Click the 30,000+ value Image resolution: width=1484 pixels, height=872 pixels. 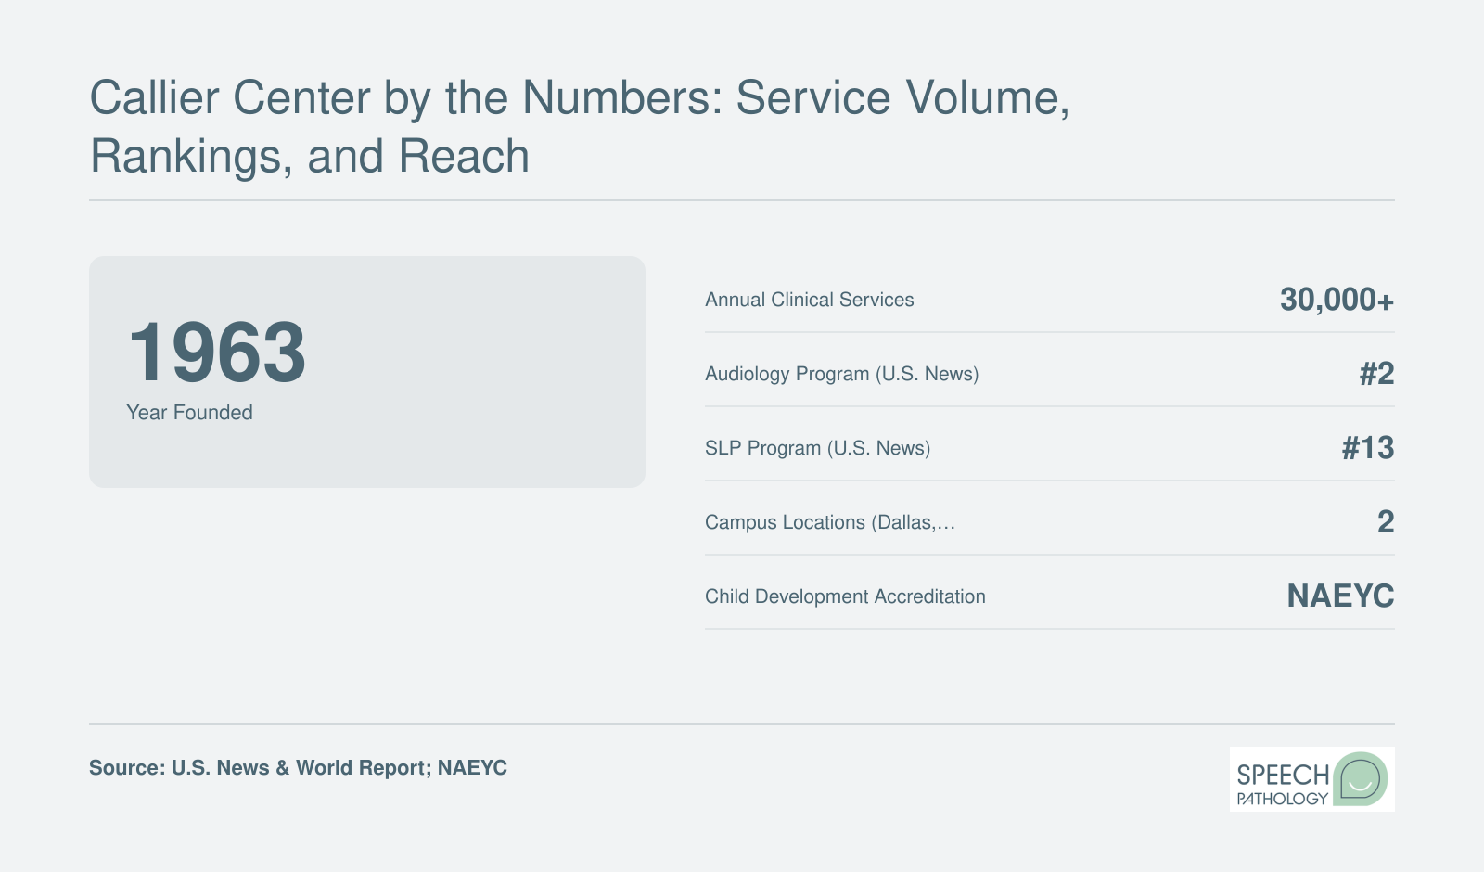click(1337, 300)
